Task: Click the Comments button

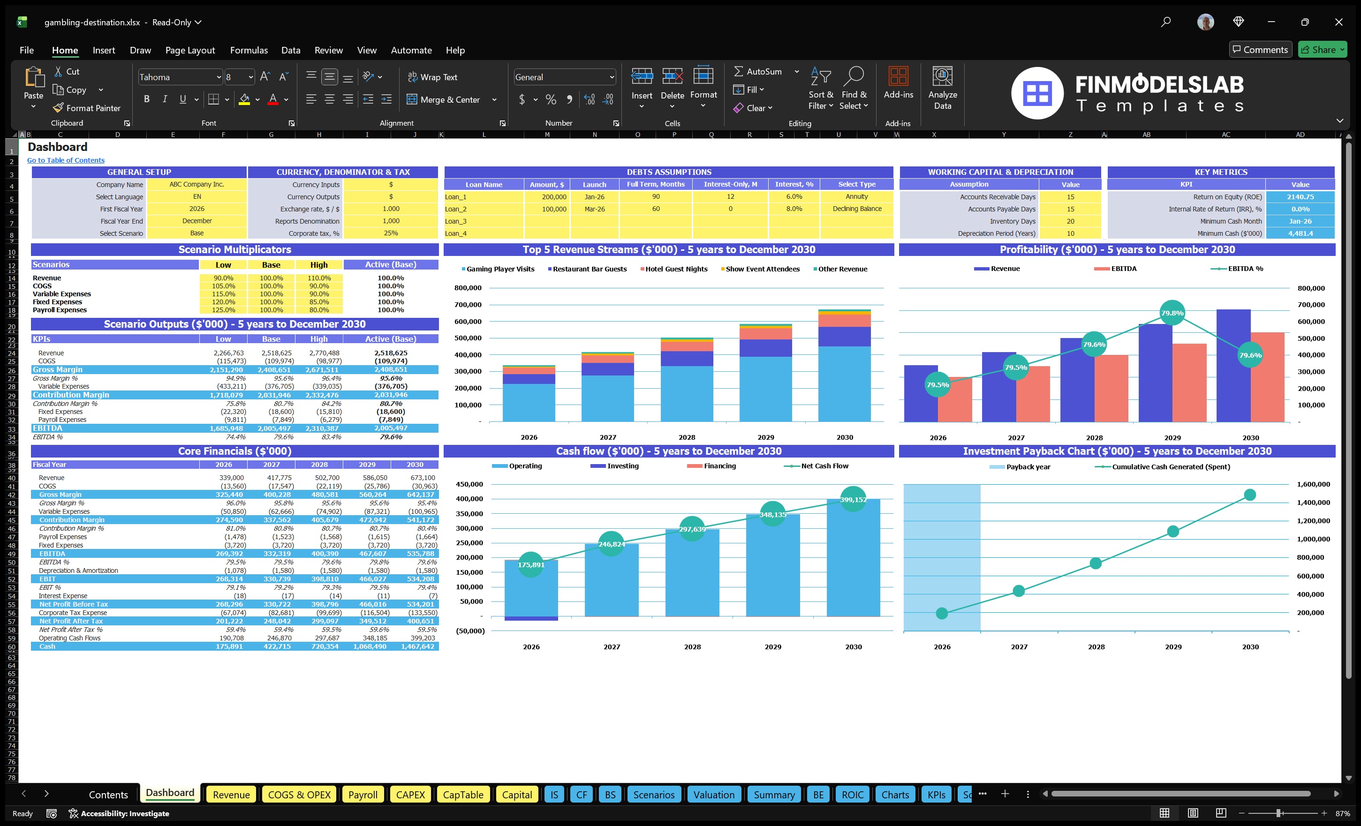Action: click(1261, 49)
